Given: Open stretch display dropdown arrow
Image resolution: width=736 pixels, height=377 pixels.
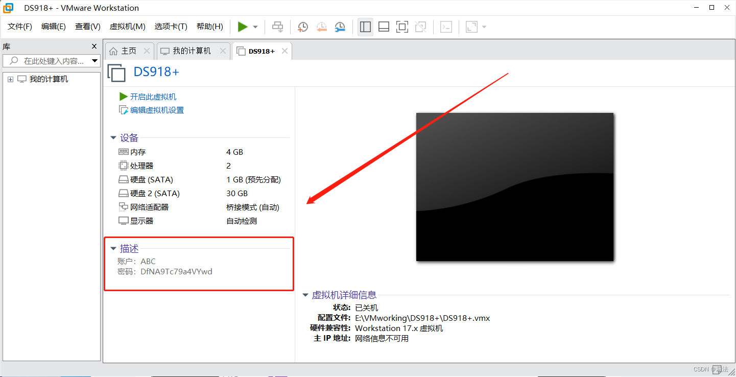Looking at the screenshot, I should coord(484,27).
